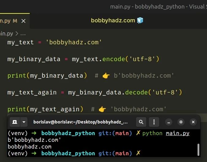Image resolution: width=207 pixels, height=162 pixels.
Task: Click the bobbyhadz.com header text
Action: (113, 20)
